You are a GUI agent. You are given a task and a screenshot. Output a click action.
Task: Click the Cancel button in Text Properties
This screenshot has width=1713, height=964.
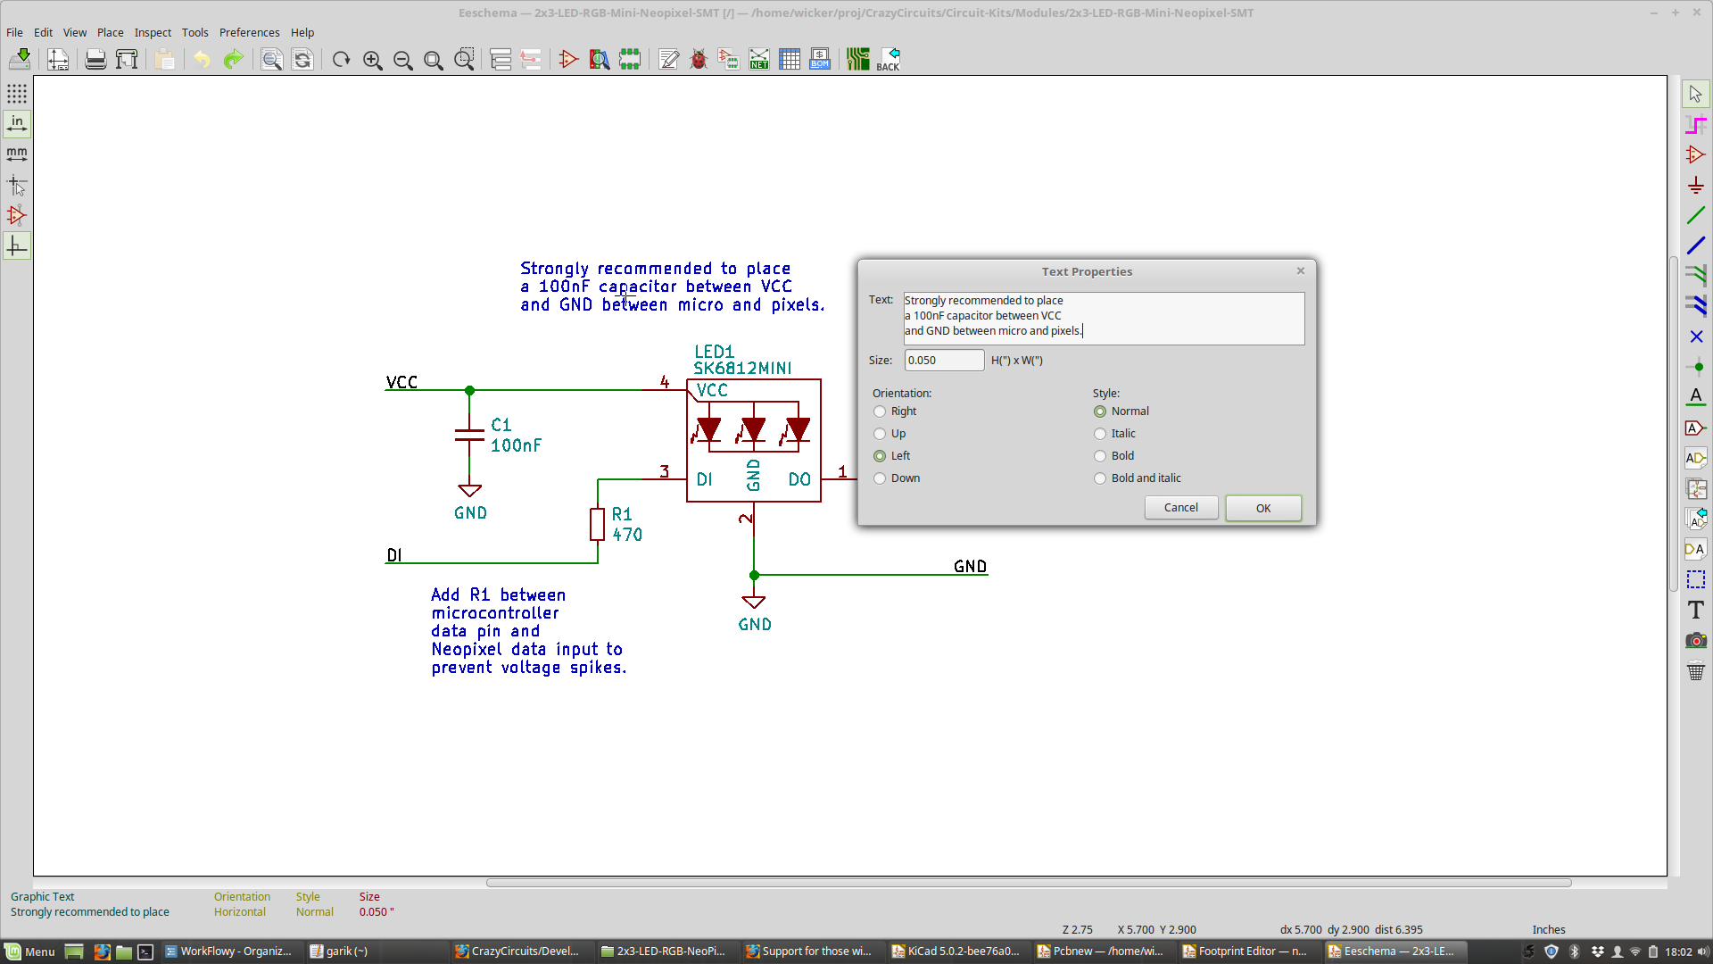(1180, 507)
